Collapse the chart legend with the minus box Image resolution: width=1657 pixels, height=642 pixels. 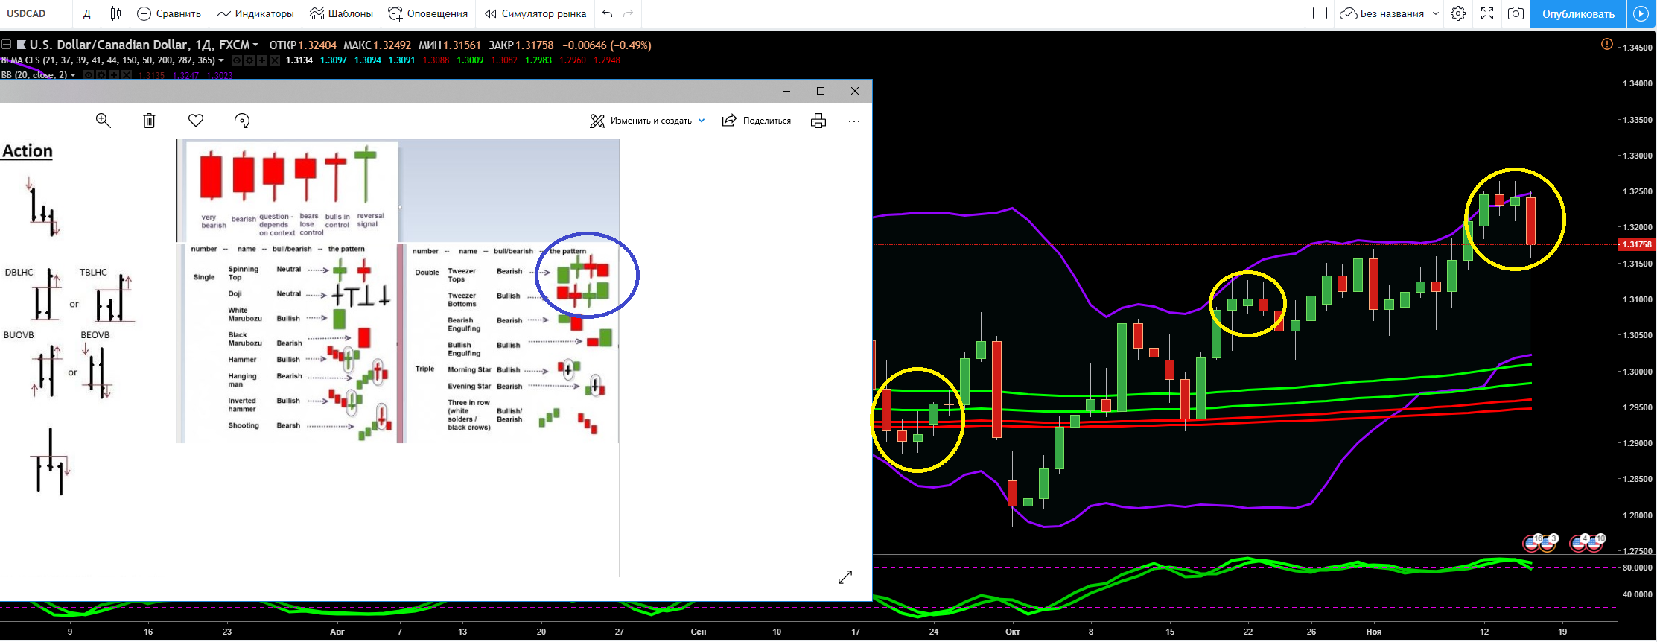click(6, 45)
